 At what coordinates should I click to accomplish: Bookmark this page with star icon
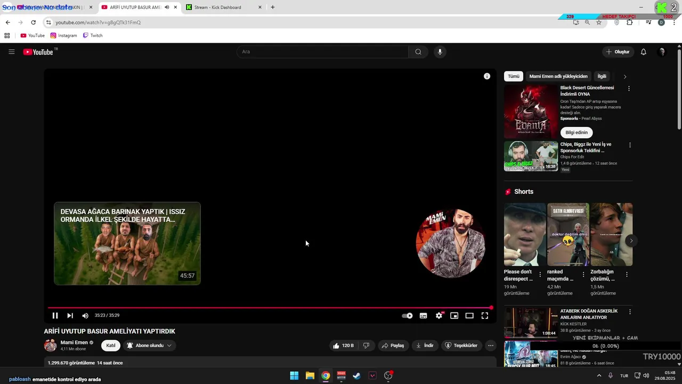coord(599,22)
